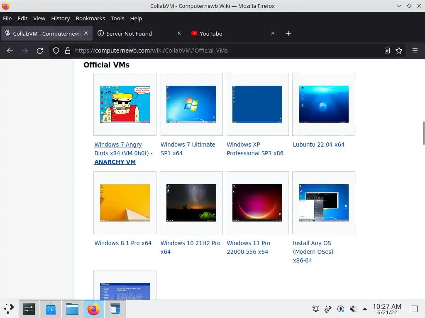425x318 pixels.
Task: Close the Server Not Found tab
Action: pyautogui.click(x=179, y=33)
